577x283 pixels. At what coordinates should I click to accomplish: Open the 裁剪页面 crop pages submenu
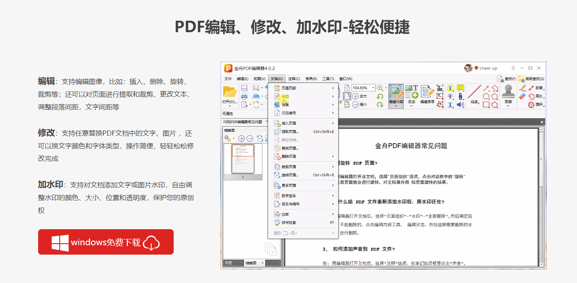pos(303,167)
